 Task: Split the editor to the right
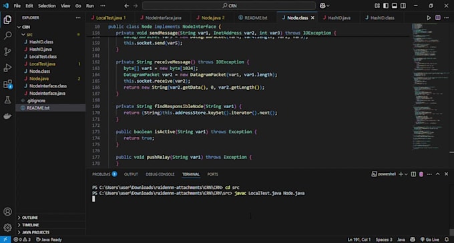438,17
